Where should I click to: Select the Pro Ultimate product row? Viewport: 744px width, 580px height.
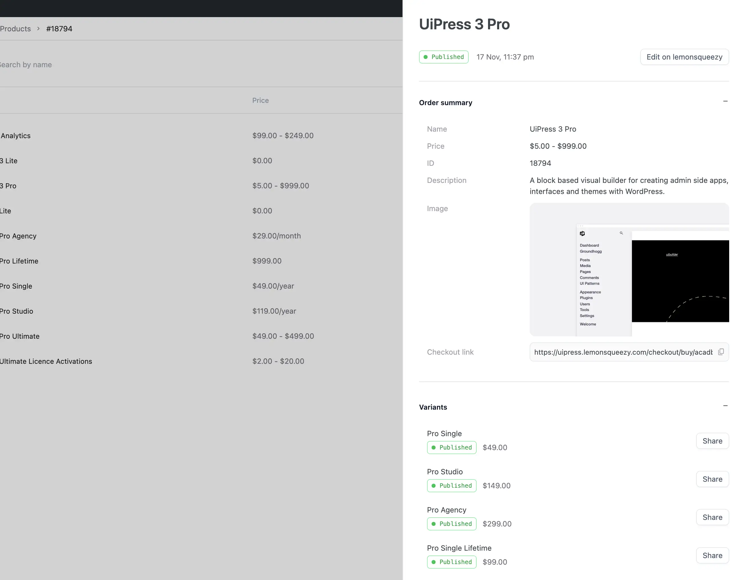click(20, 336)
